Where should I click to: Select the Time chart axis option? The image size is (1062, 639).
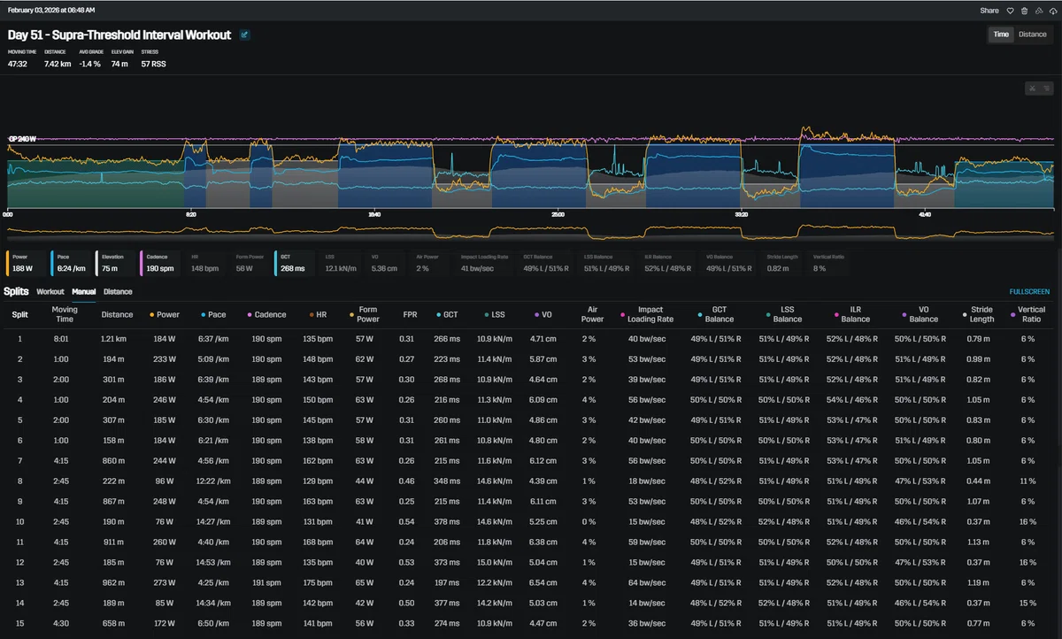(x=1001, y=35)
